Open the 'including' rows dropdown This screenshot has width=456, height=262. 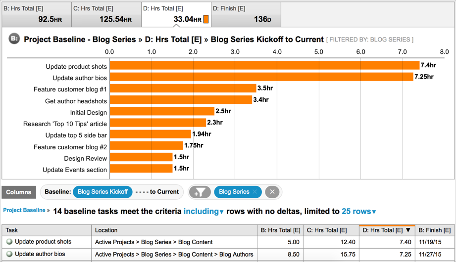coord(203,212)
